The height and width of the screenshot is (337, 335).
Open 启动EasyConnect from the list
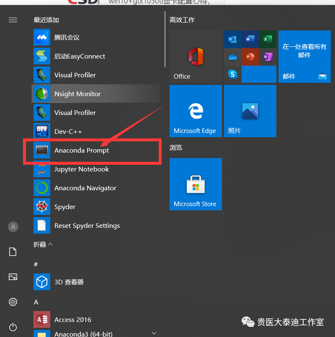pos(96,56)
